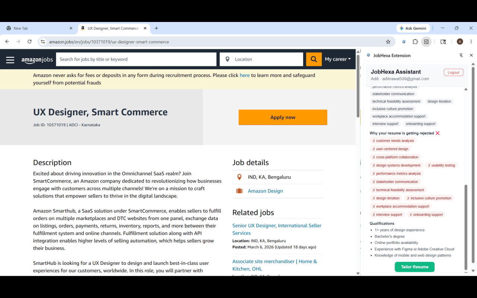Select the UX Designer, Smart Commerce tab

coord(114,28)
